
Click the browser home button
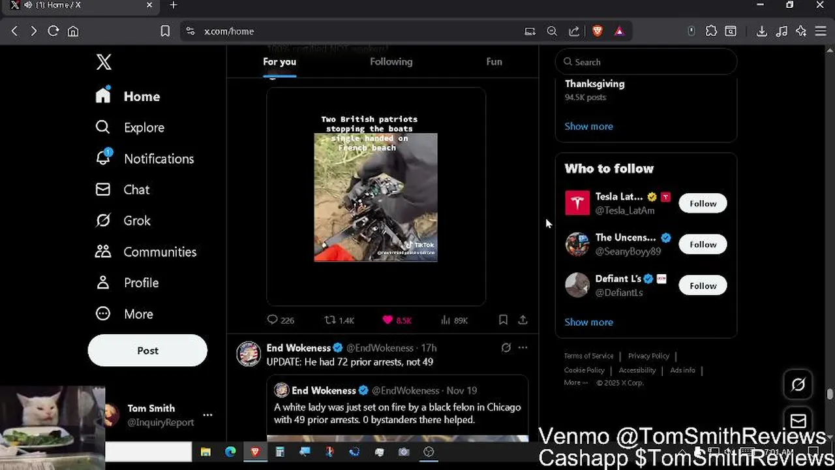pos(73,31)
